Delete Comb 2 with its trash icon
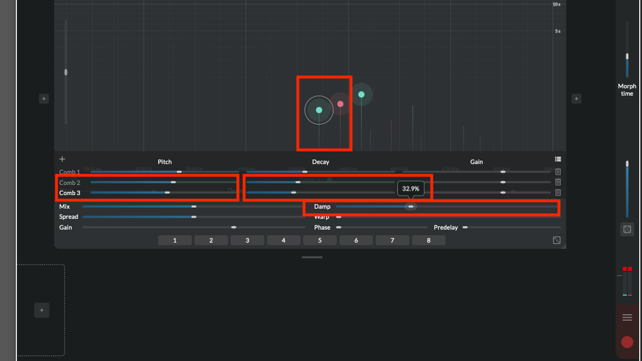The image size is (642, 361). click(x=558, y=182)
